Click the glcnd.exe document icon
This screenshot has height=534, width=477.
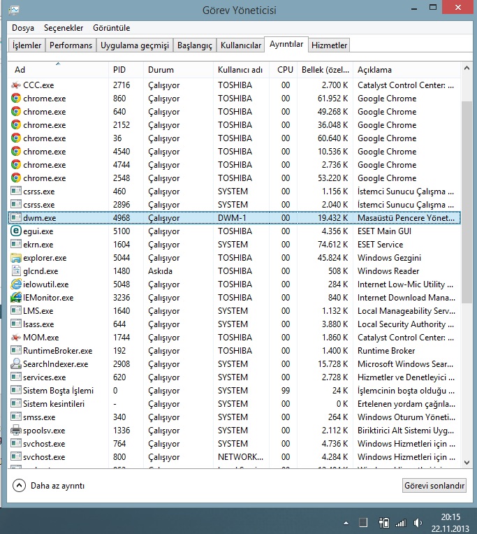(16, 271)
